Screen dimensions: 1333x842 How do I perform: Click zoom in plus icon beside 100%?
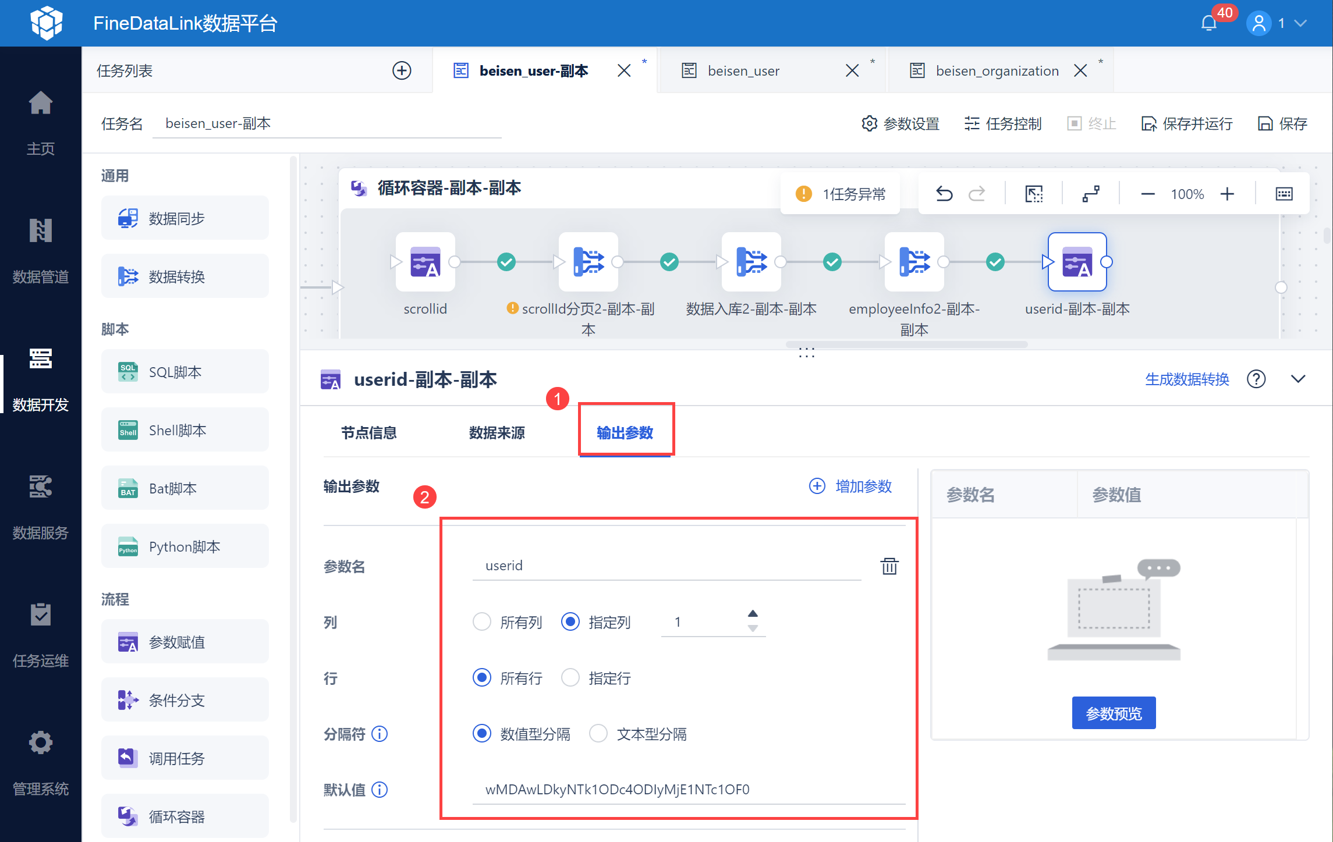1227,194
